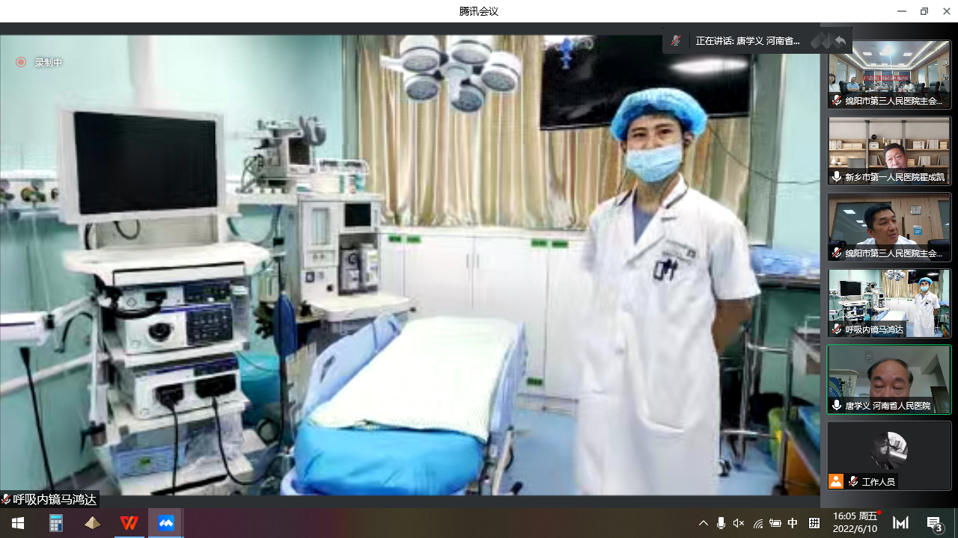This screenshot has height=538, width=958.
Task: Open the pyramid icon app in taskbar
Action: pos(93,523)
